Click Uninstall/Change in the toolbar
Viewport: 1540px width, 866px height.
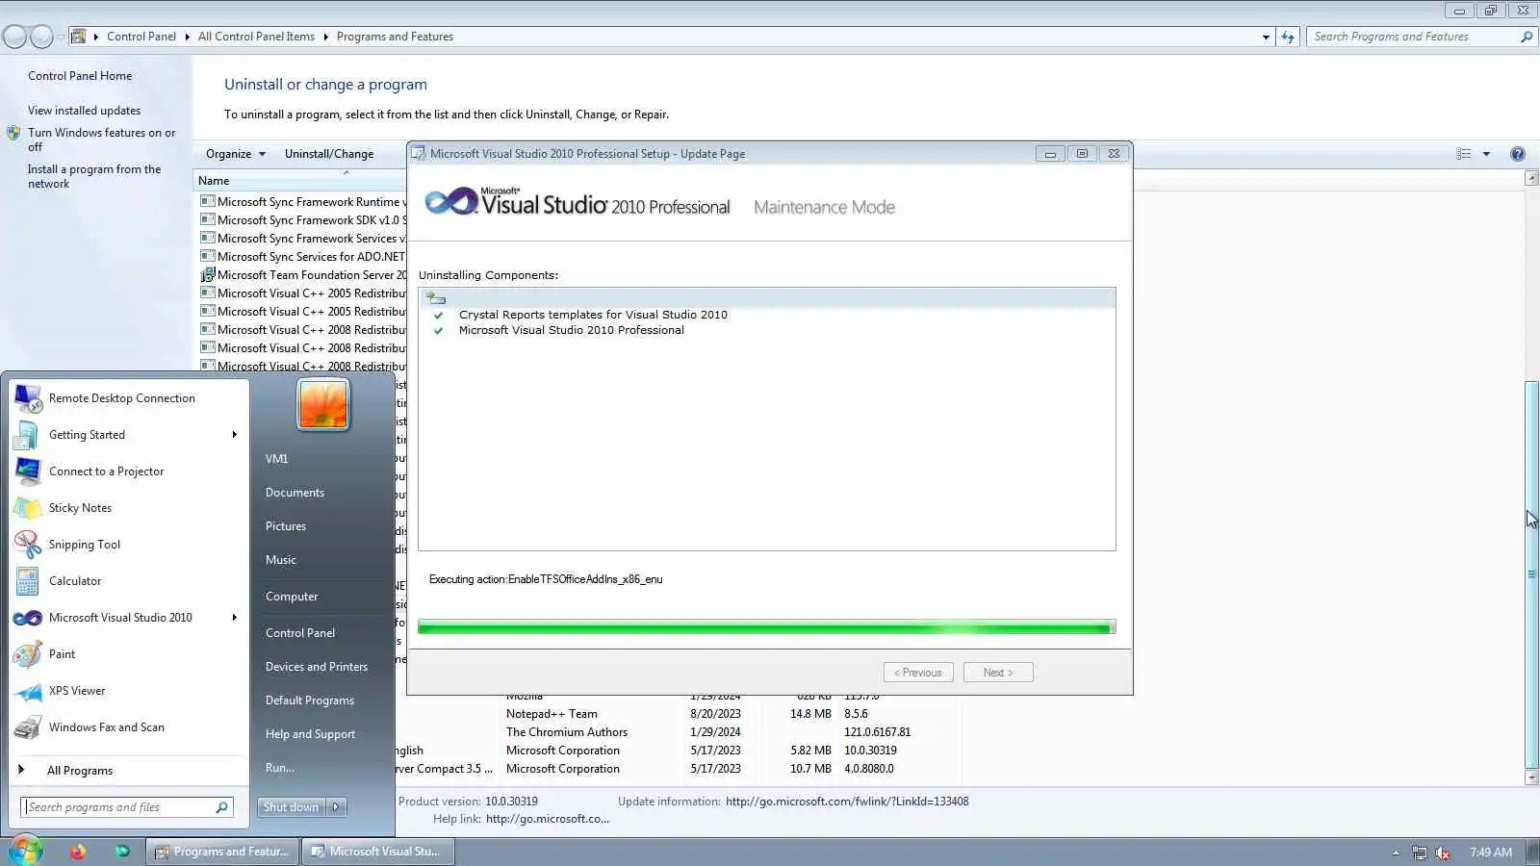point(329,154)
